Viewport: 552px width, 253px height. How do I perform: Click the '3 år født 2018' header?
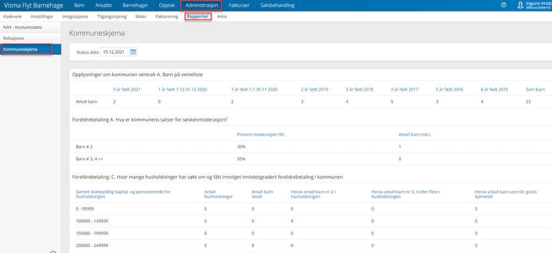coord(359,89)
